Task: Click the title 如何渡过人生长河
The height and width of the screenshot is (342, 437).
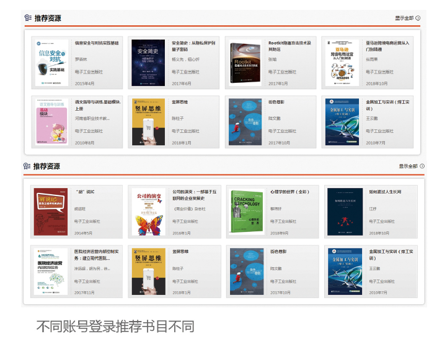Action: [385, 192]
